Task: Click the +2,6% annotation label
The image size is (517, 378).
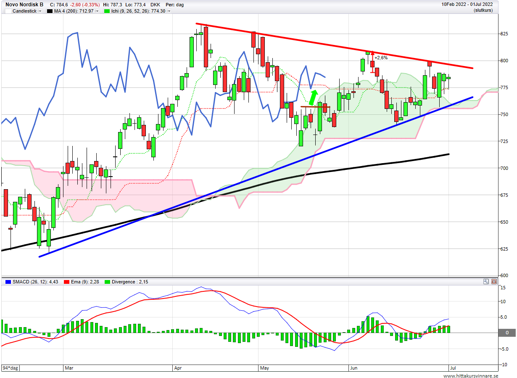Action: [381, 58]
